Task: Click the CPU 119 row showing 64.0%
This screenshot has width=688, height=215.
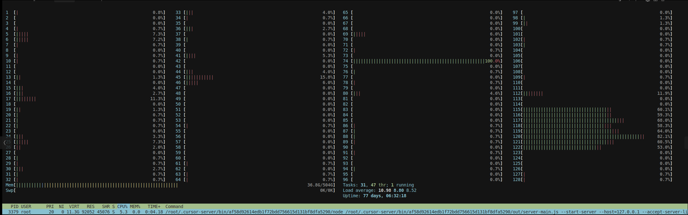Action: click(592, 131)
